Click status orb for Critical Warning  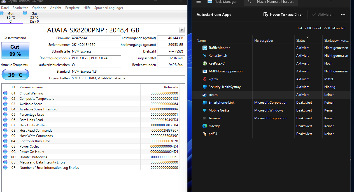coord(5,93)
